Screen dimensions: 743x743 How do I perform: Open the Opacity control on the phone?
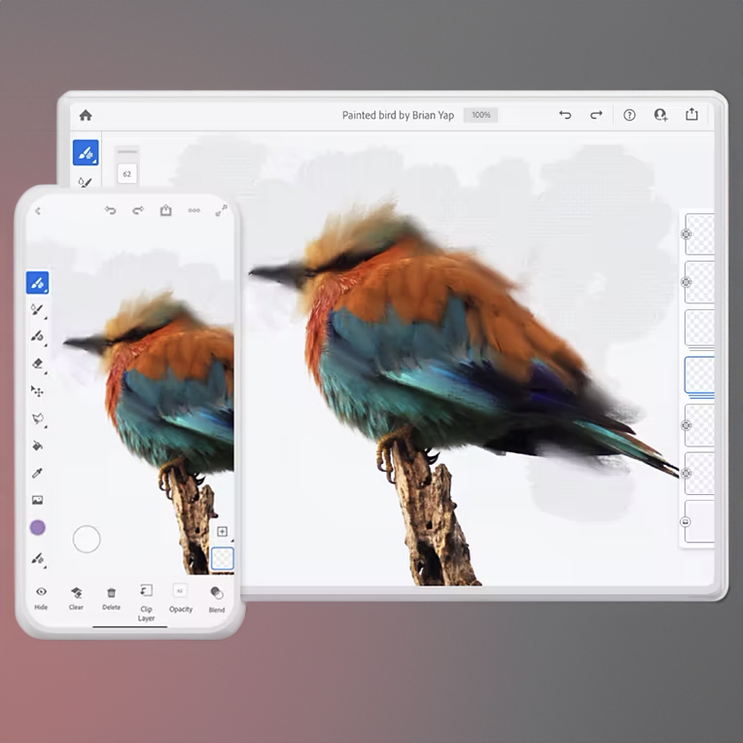(x=181, y=598)
